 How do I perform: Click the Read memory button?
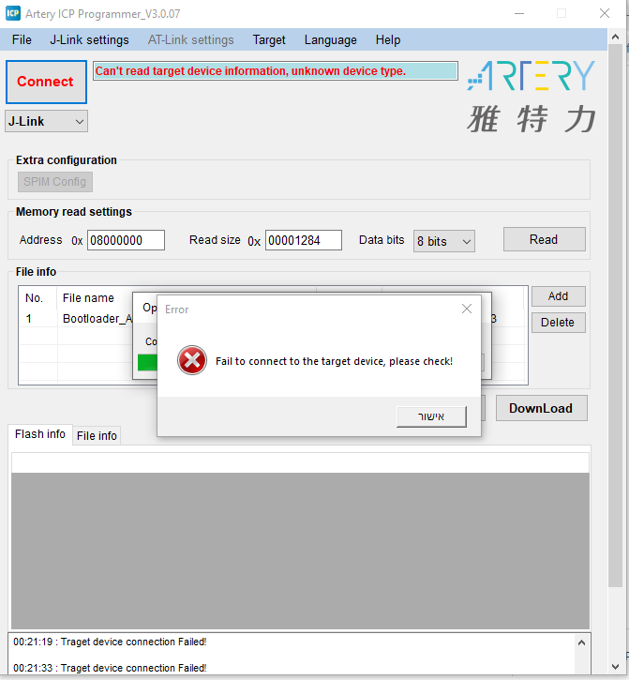[x=544, y=239]
